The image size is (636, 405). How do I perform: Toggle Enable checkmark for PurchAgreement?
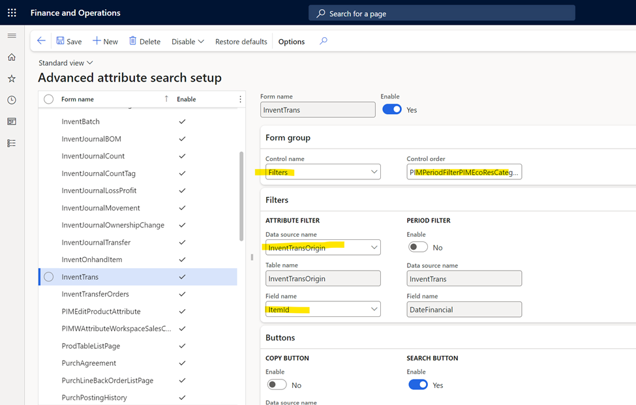pos(182,363)
